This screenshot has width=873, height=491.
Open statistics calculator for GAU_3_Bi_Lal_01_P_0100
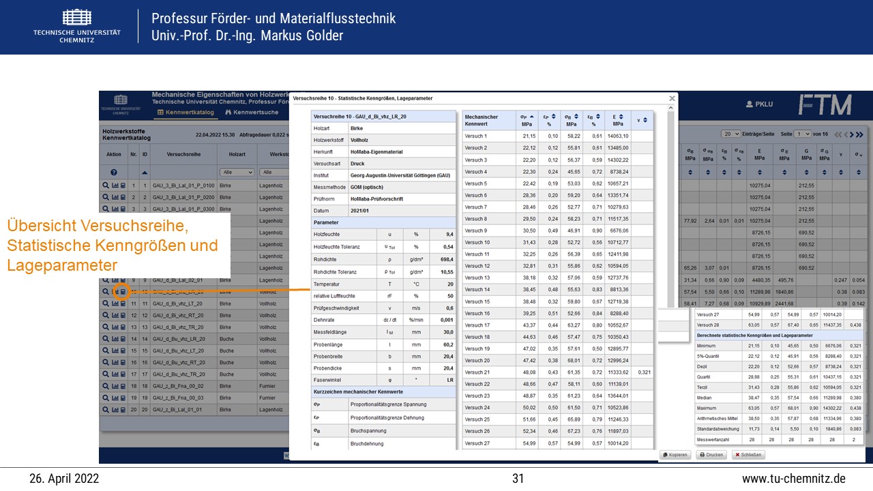(123, 185)
